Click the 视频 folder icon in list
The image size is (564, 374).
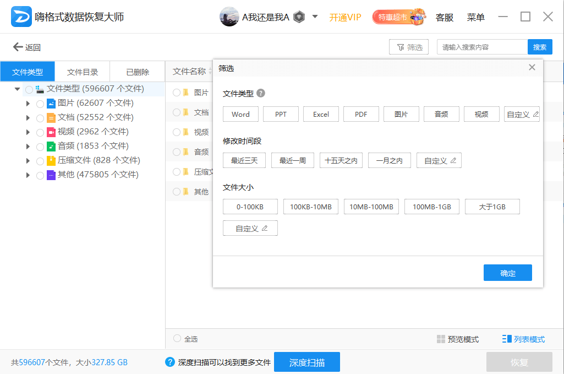[186, 132]
